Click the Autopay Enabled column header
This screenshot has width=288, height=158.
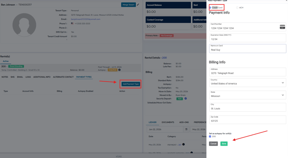pyautogui.click(x=86, y=91)
